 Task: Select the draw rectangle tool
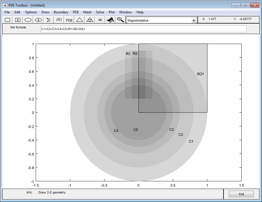[x=7, y=20]
